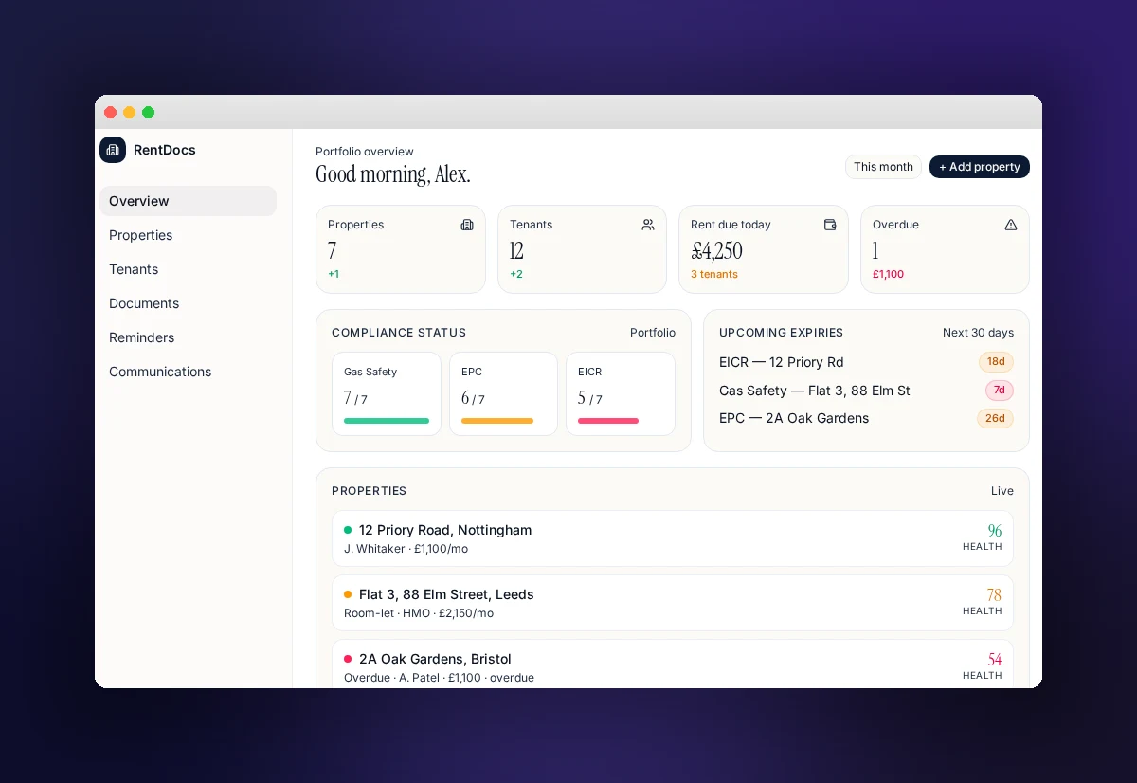The height and width of the screenshot is (783, 1137).
Task: Open the EICR compliance card
Action: click(621, 393)
